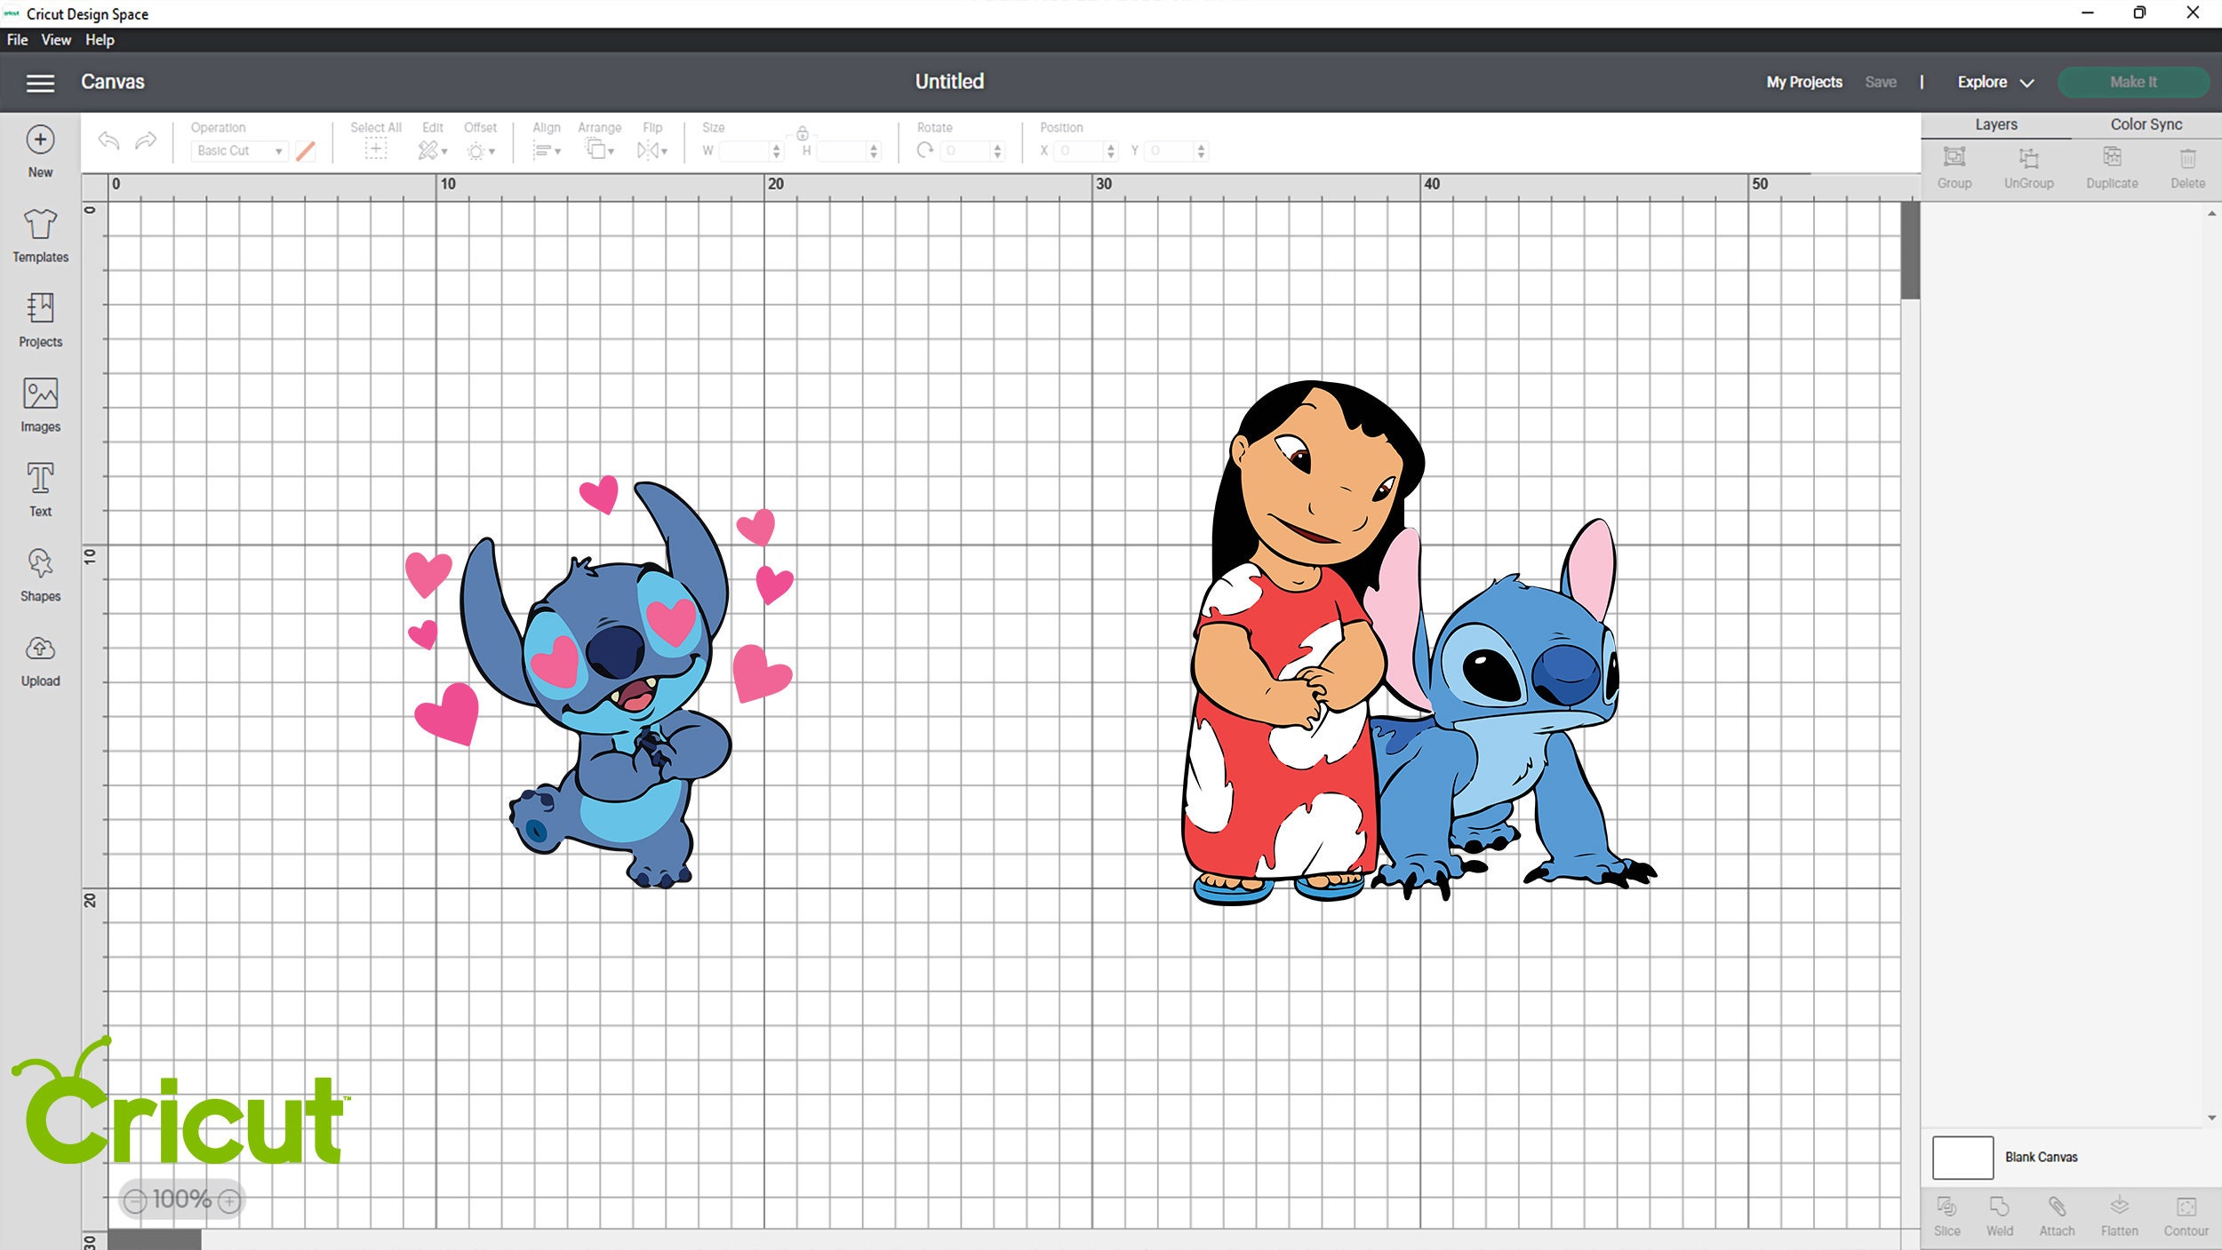The image size is (2222, 1250).
Task: Select the Slice tool
Action: pos(1946,1215)
